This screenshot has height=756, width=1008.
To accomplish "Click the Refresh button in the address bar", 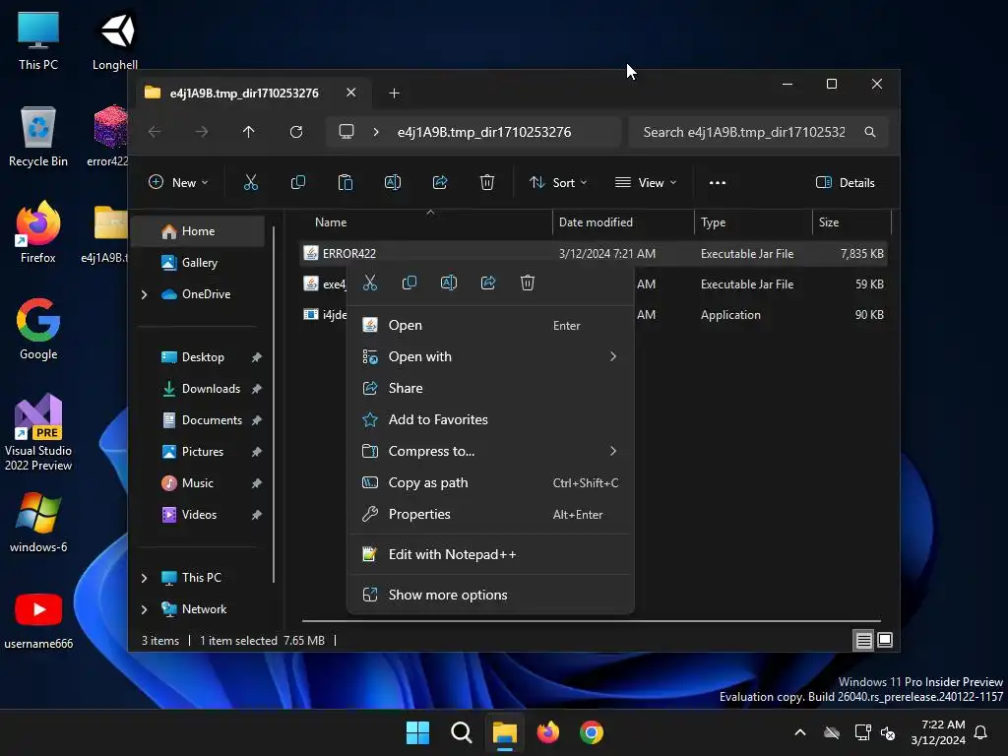I will [x=295, y=132].
